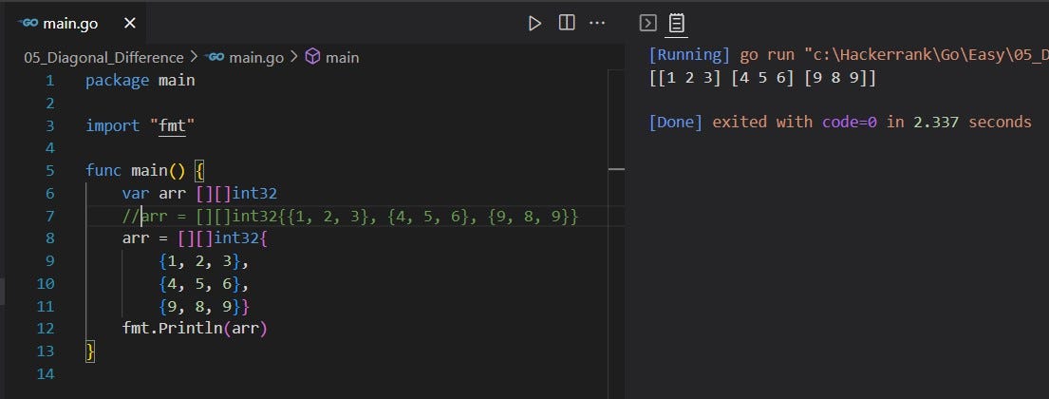Click "fmt.Println(arr)" statement
Image resolution: width=1049 pixels, height=399 pixels.
click(x=194, y=329)
